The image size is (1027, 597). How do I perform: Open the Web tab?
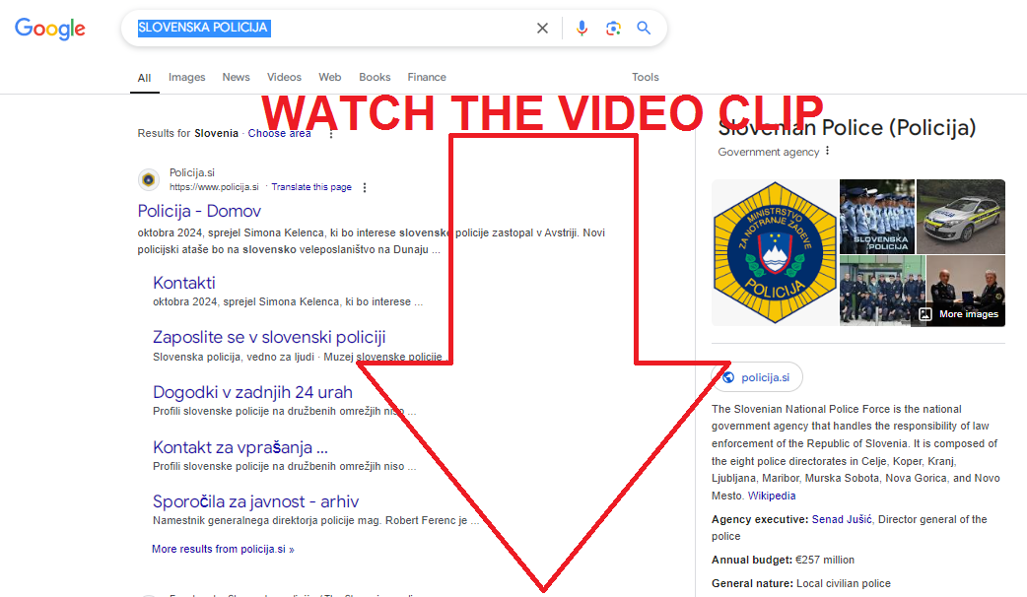pyautogui.click(x=330, y=77)
